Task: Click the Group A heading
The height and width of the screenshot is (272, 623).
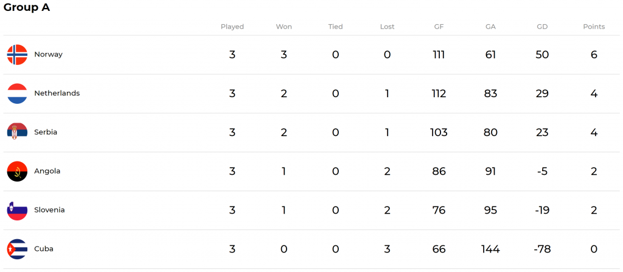Action: [27, 7]
